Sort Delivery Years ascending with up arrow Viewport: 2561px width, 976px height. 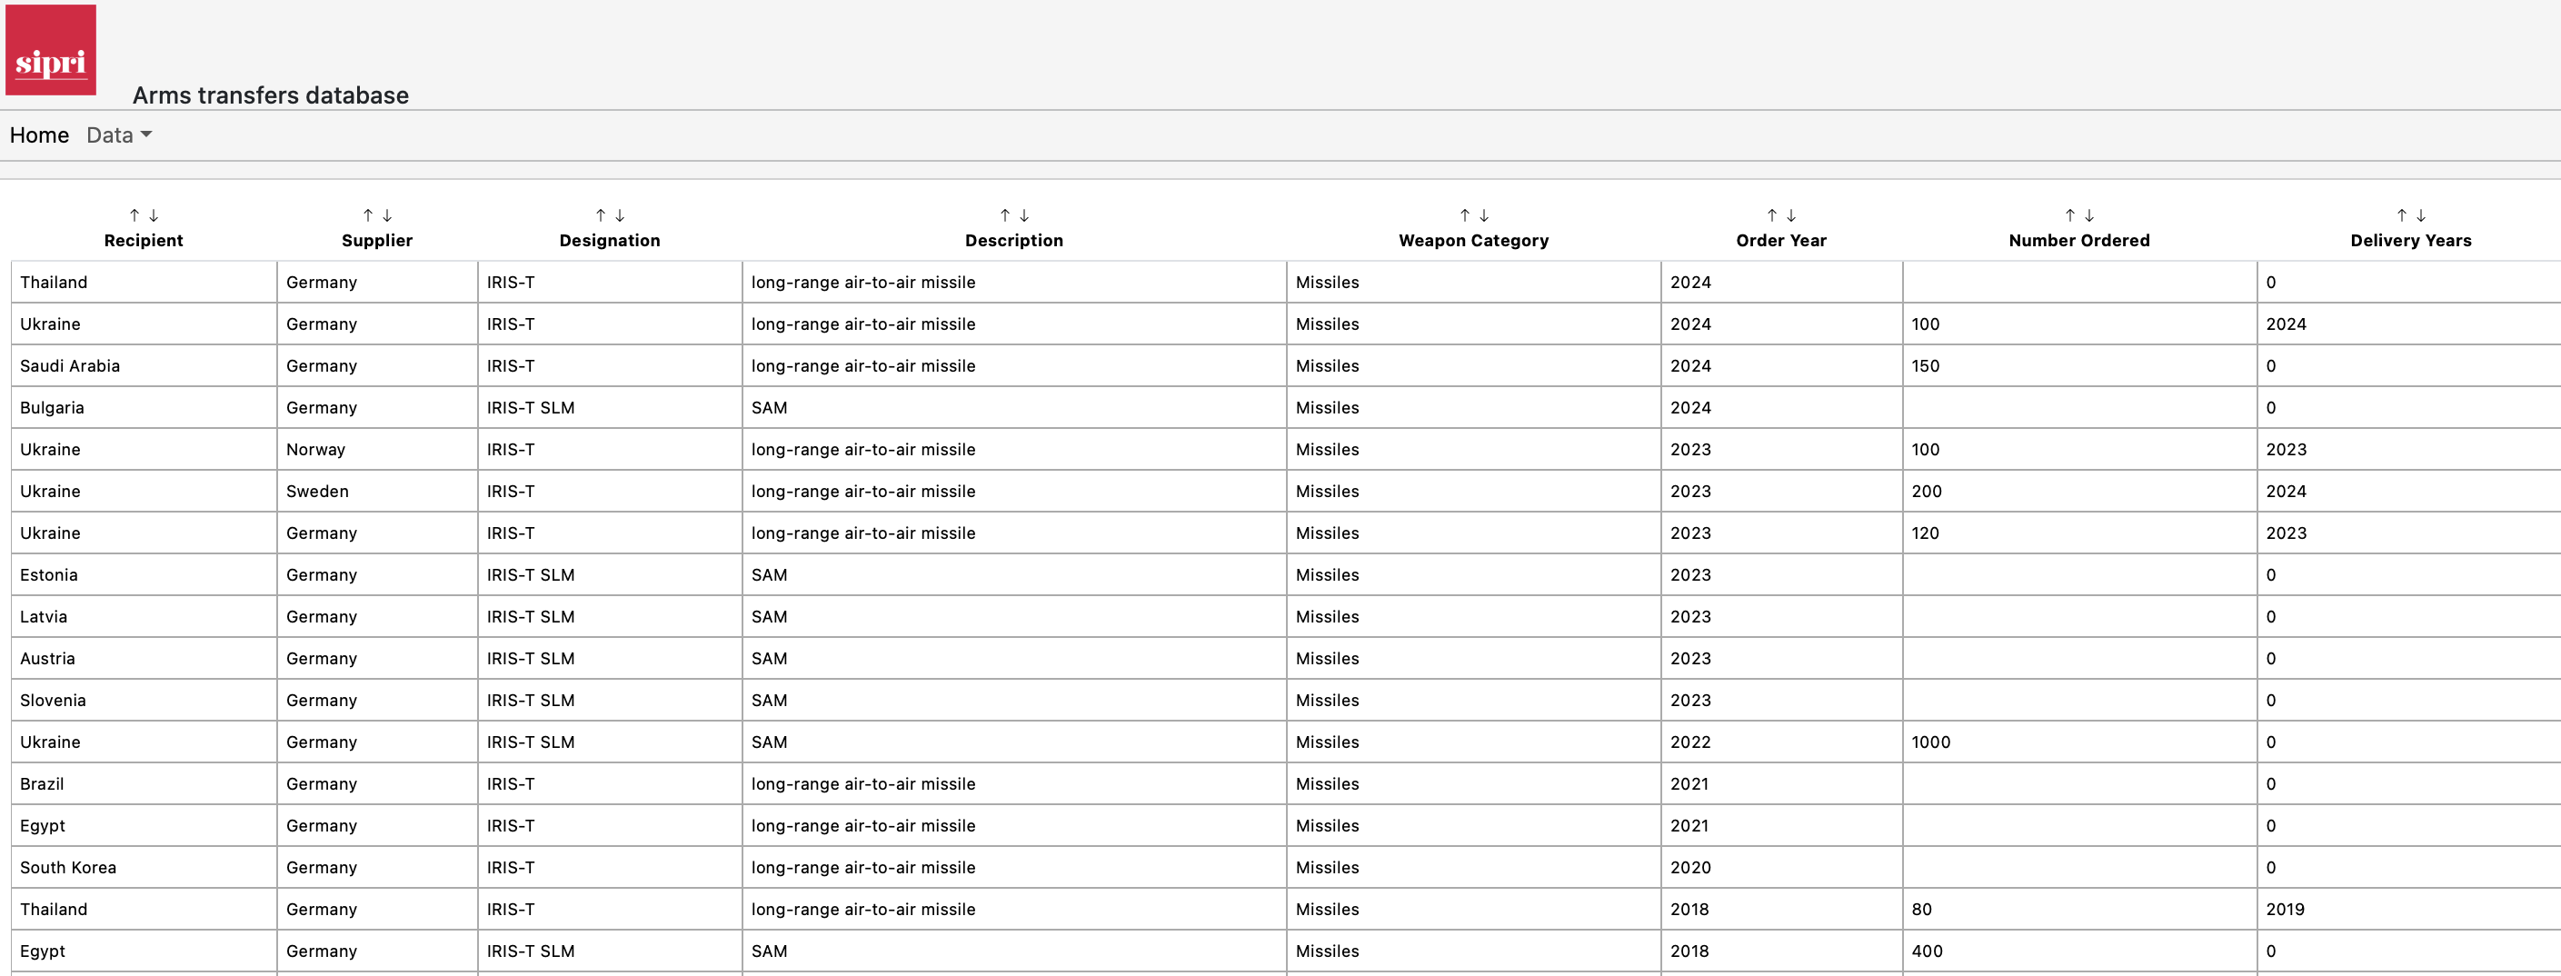click(2402, 214)
